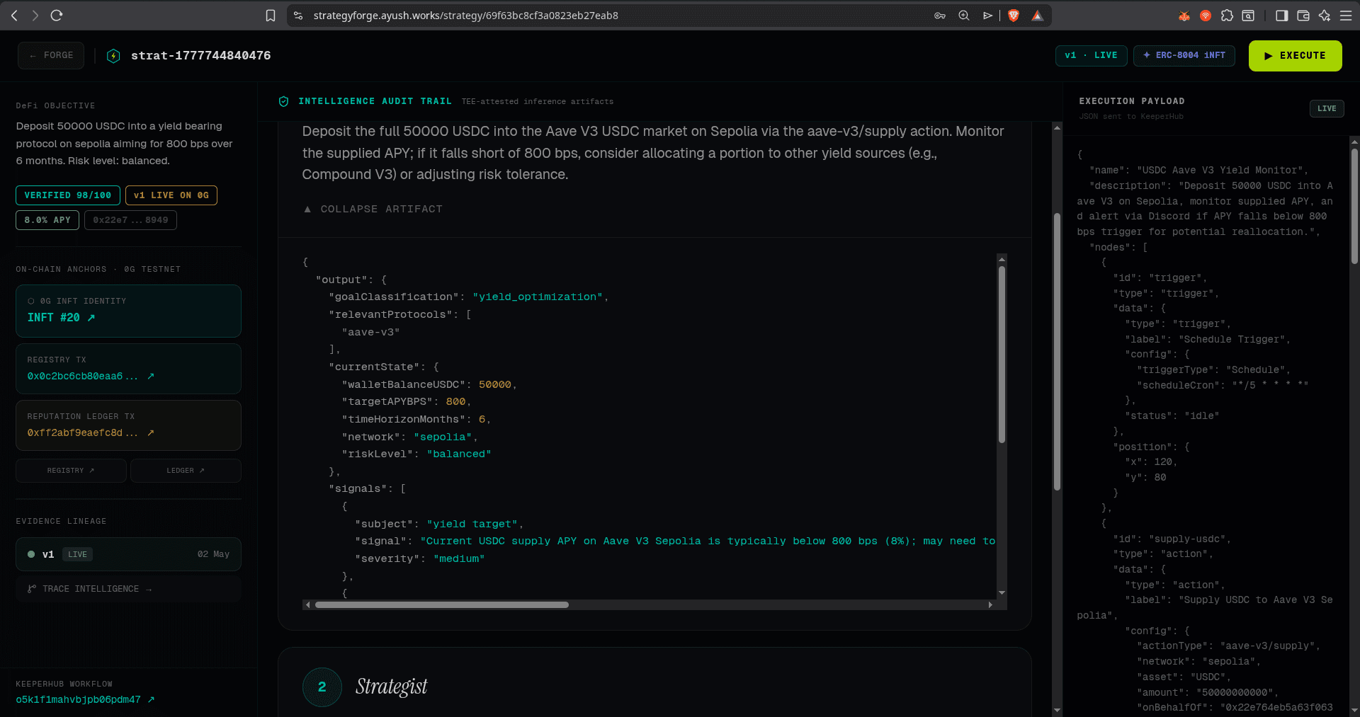Viewport: 1360px width, 717px height.
Task: Click the Strategist step number 2 badge
Action: tap(322, 687)
